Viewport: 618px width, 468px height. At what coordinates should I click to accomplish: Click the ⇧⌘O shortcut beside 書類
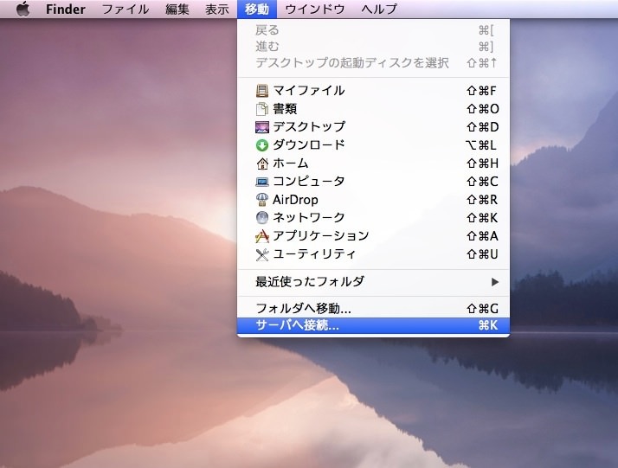point(482,109)
